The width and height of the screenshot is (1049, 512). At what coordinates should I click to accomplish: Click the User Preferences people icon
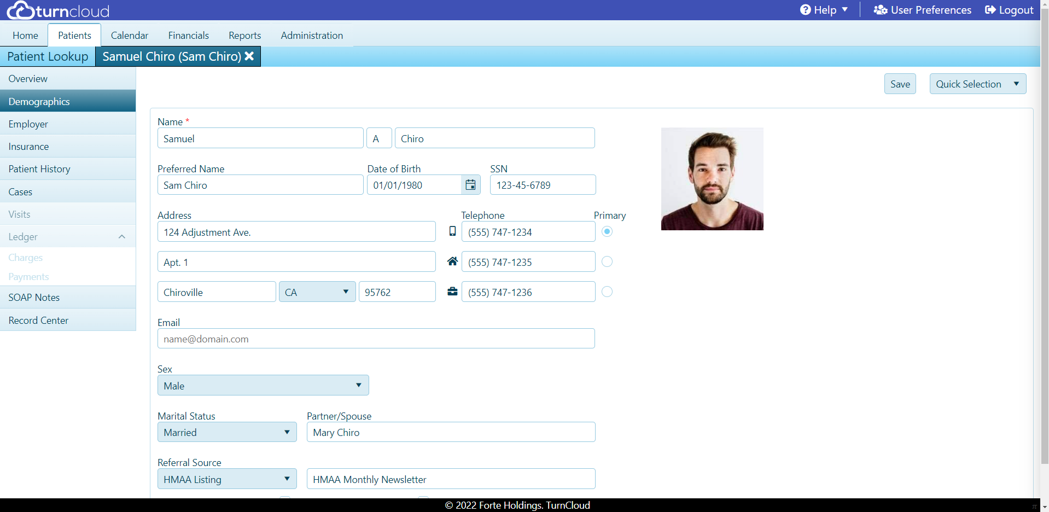click(x=880, y=9)
